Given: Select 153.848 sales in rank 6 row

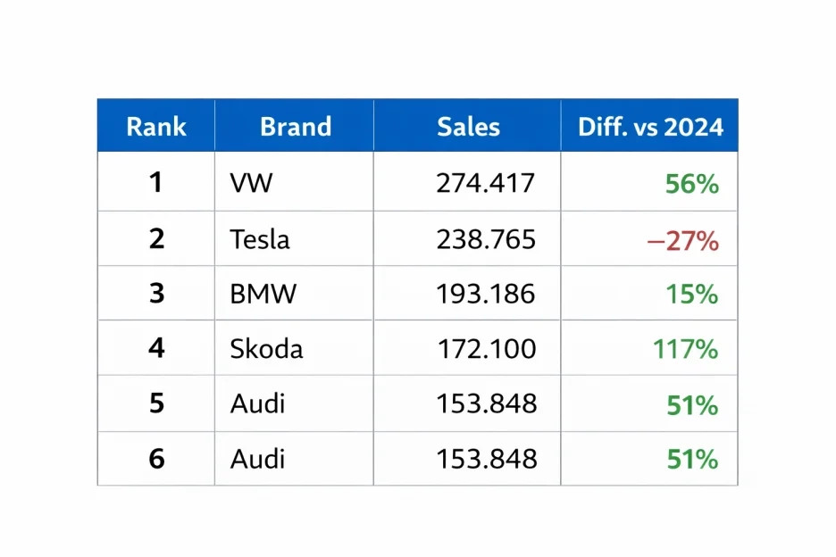Looking at the screenshot, I should 487,459.
